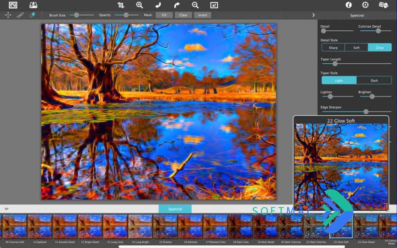Adjust the Opacity slider

tap(127, 15)
